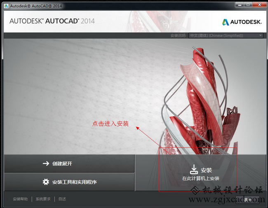Image resolution: width=268 pixels, height=208 pixels.
Task: Click the Autodesk logo in the header
Action: [242, 22]
